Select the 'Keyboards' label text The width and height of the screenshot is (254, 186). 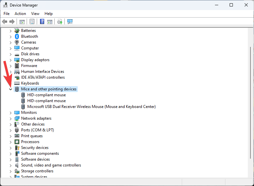[30, 83]
